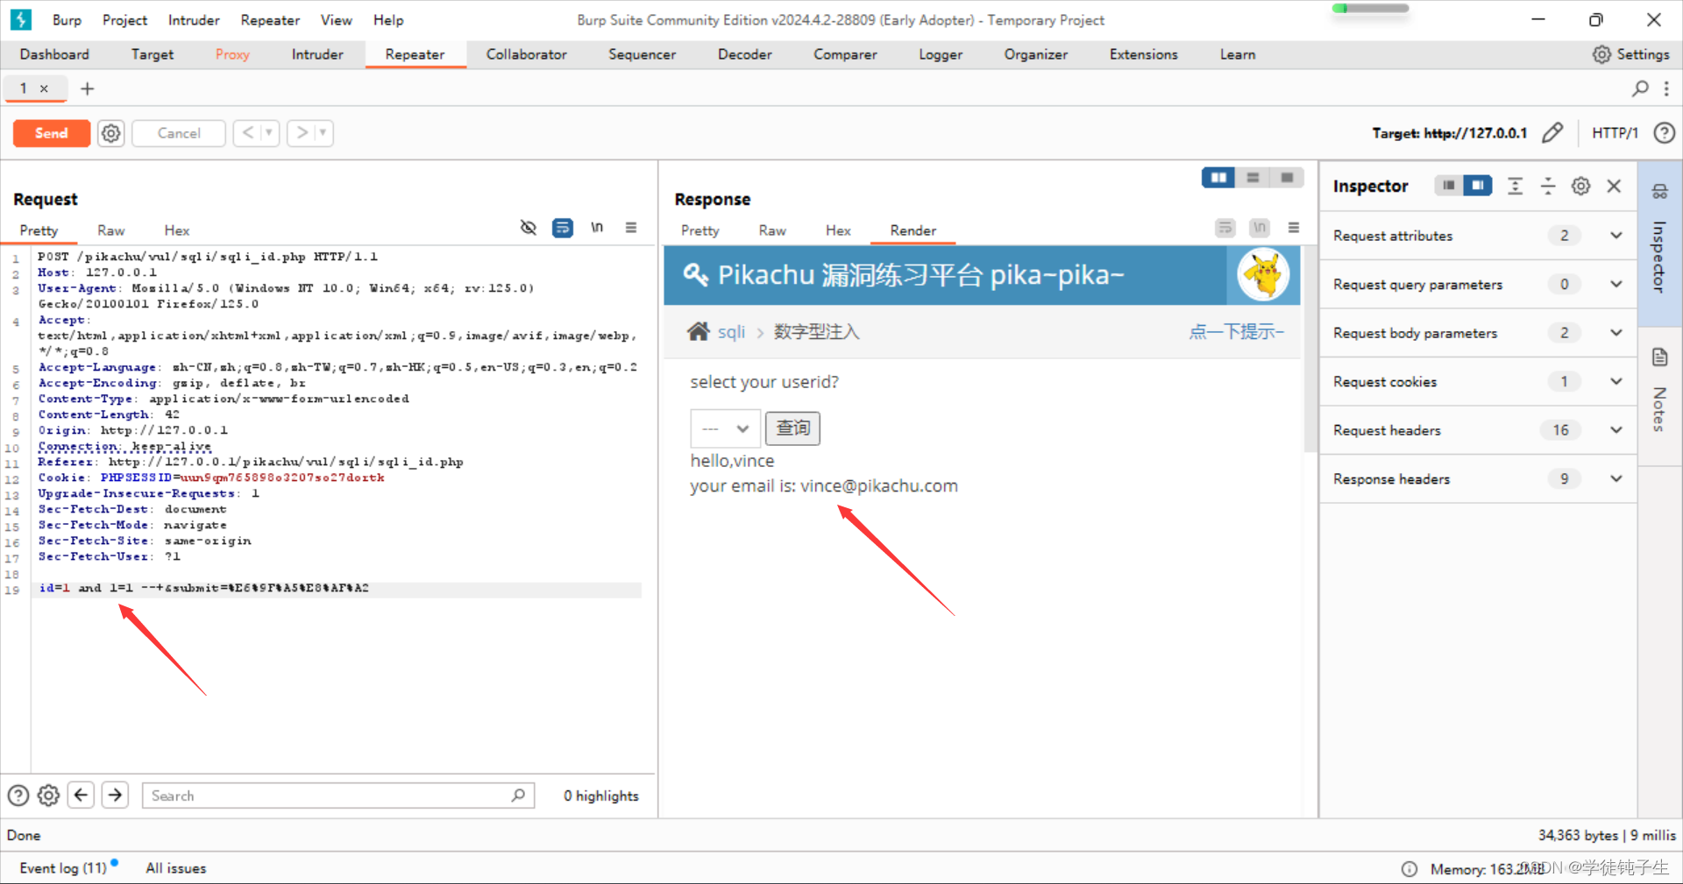Viewport: 1683px width, 884px height.
Task: Open the Notes sidebar icon
Action: tap(1659, 357)
